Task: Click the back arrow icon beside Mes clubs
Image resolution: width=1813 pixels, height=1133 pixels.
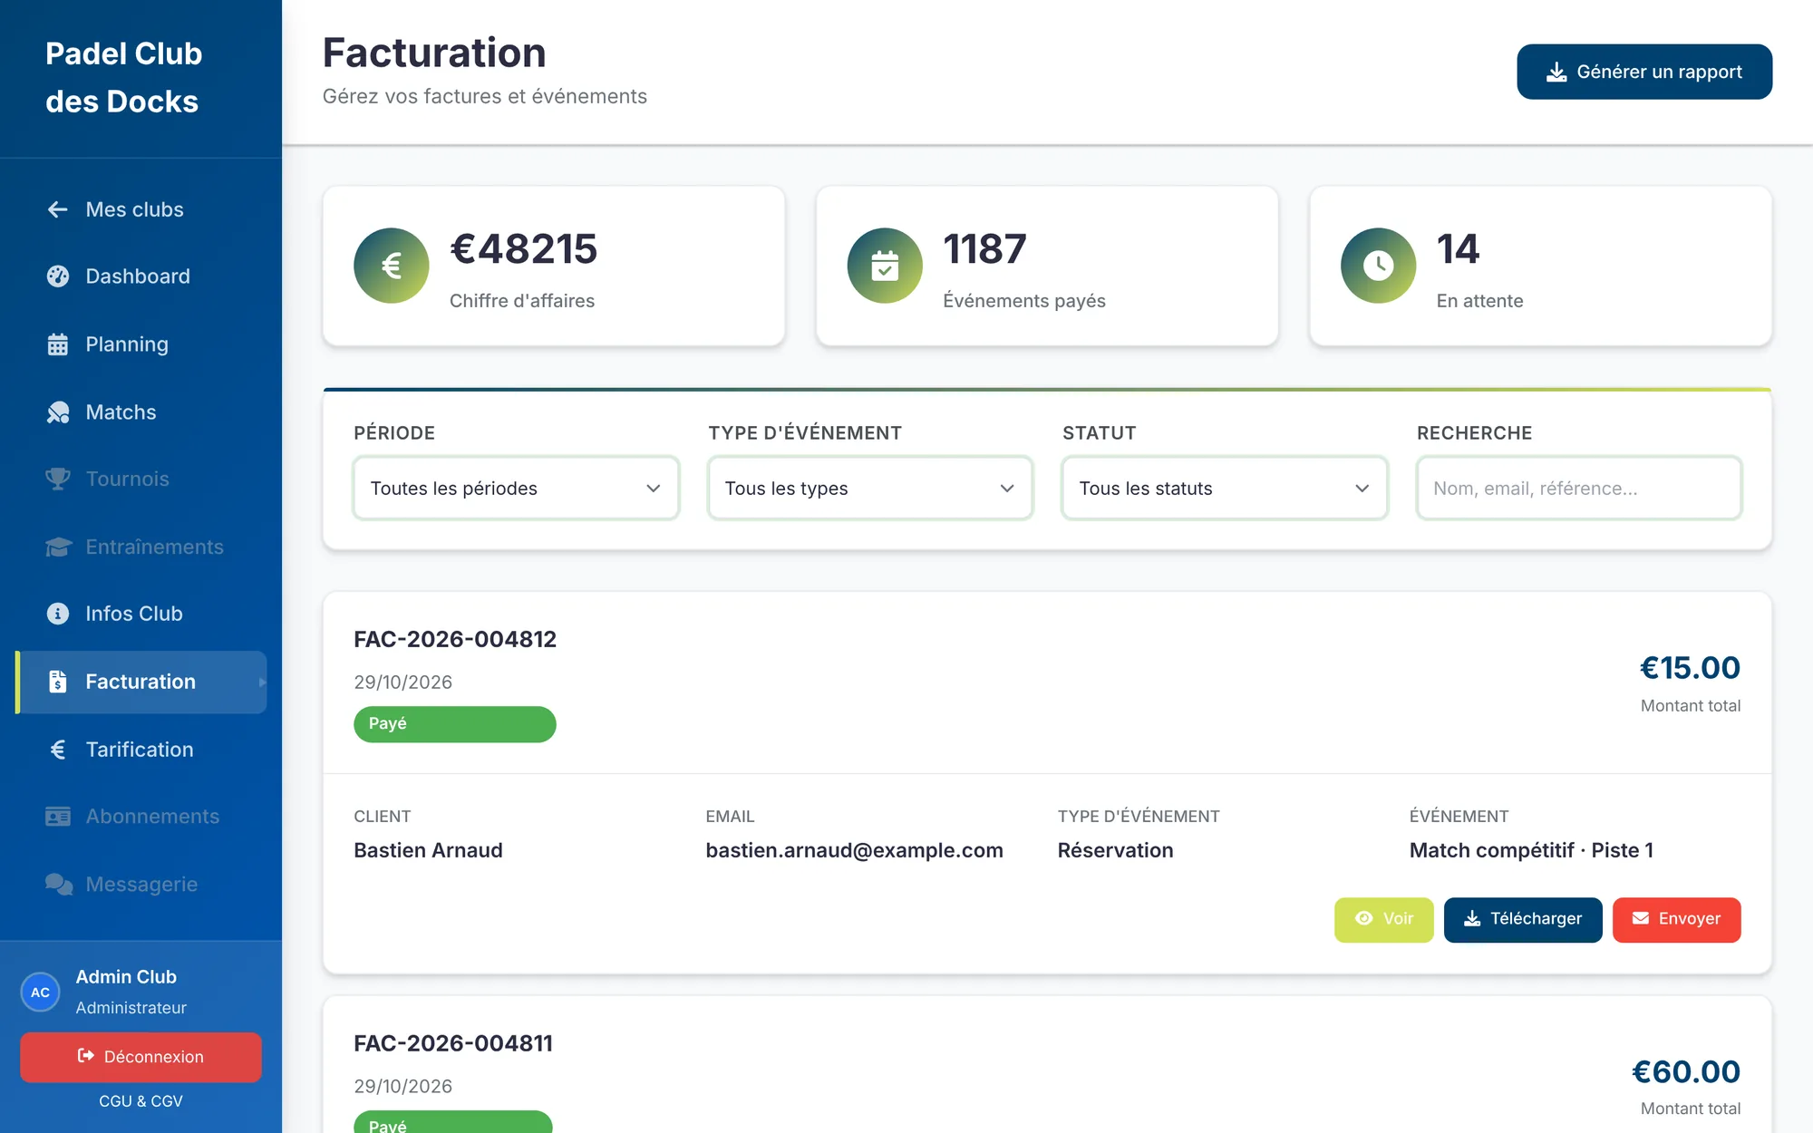Action: (x=57, y=209)
